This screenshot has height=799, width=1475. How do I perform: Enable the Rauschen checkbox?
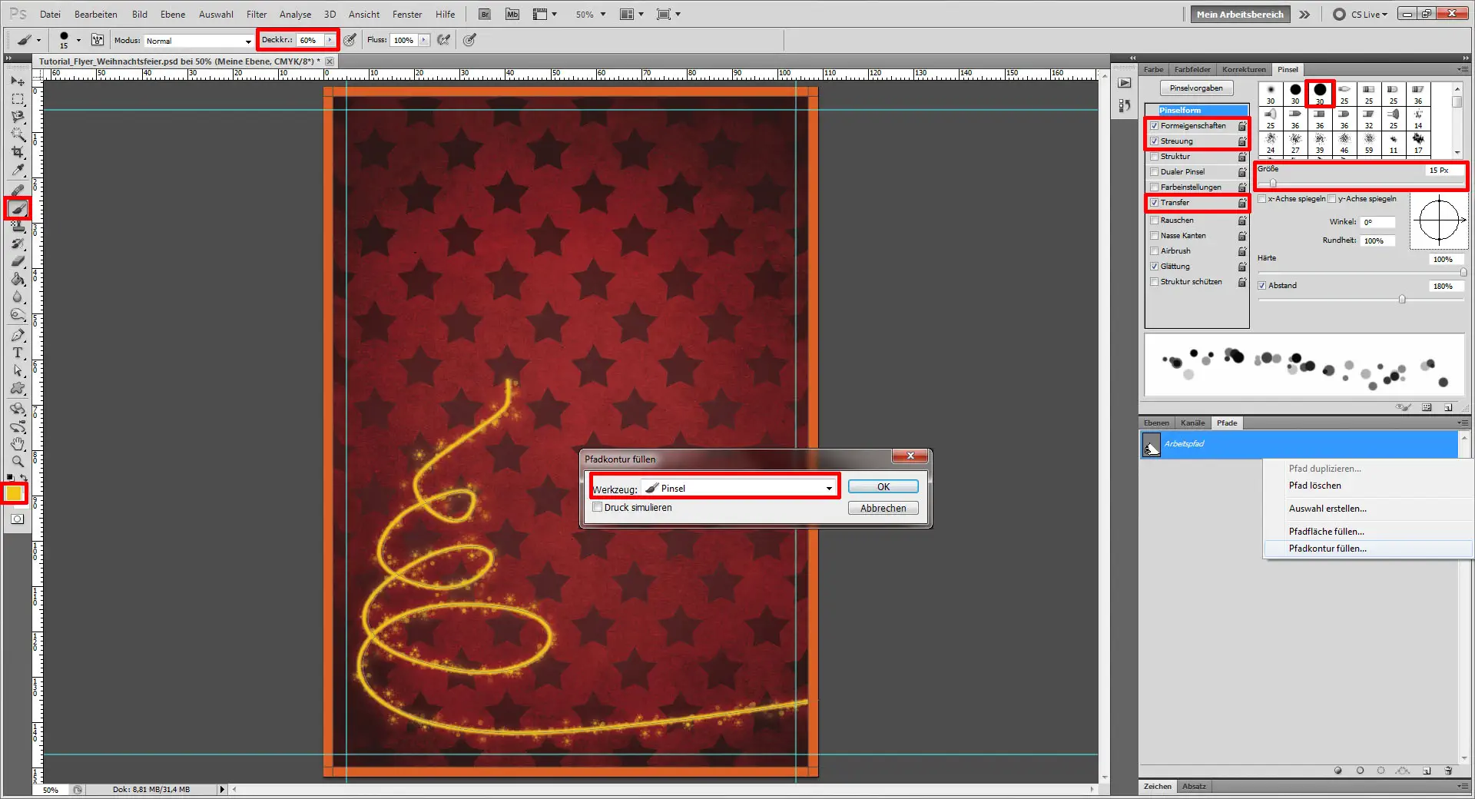point(1154,220)
